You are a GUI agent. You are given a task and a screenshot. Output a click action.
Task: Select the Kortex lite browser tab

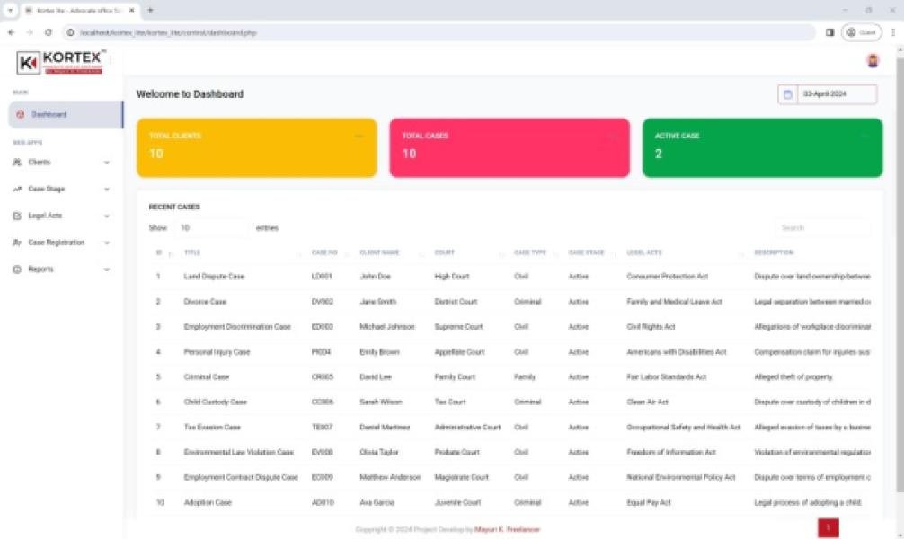81,10
